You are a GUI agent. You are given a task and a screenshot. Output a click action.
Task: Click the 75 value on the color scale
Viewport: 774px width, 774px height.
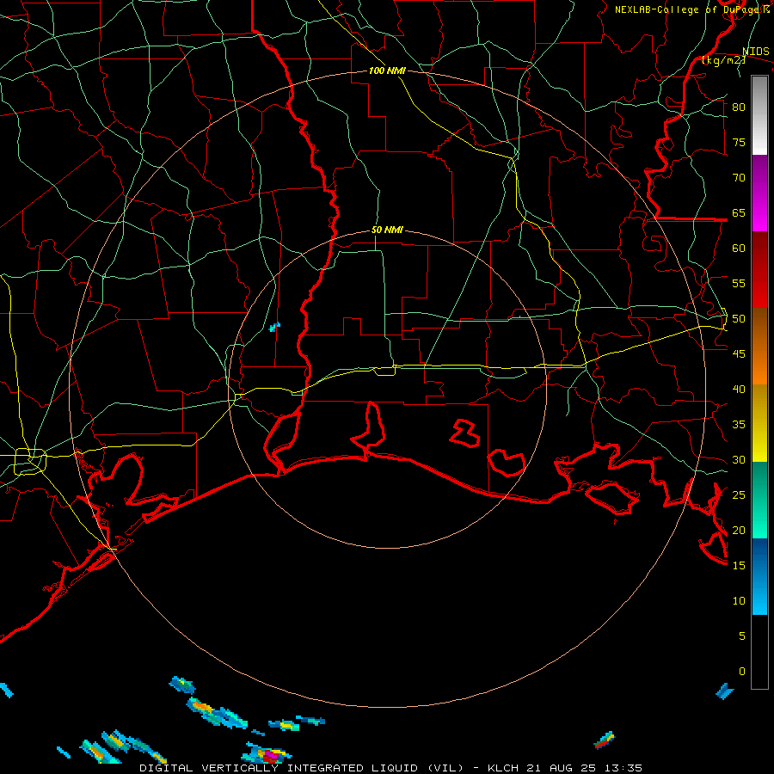coord(739,142)
